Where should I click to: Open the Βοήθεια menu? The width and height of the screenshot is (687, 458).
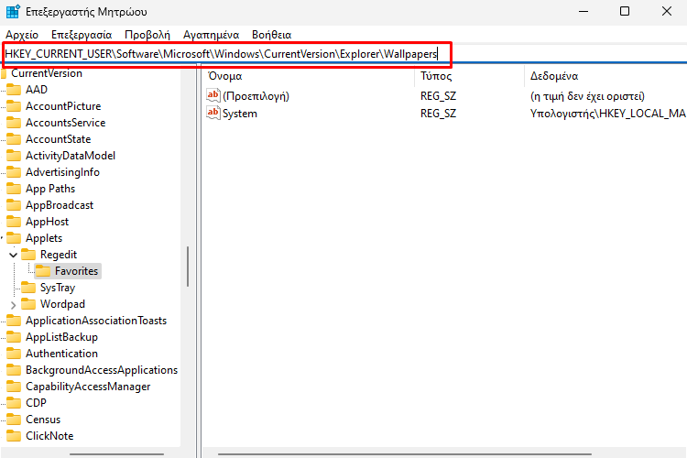point(272,35)
